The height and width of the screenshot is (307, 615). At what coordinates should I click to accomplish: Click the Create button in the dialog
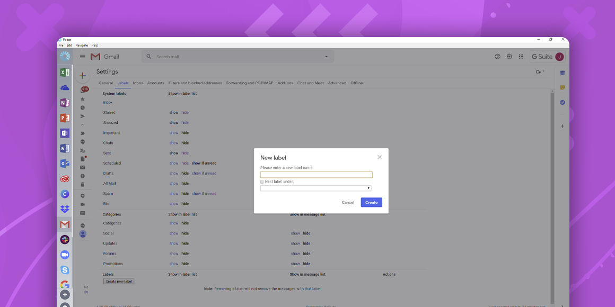tap(372, 202)
